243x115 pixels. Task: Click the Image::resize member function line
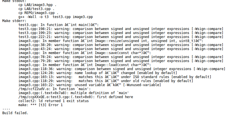point(111,41)
